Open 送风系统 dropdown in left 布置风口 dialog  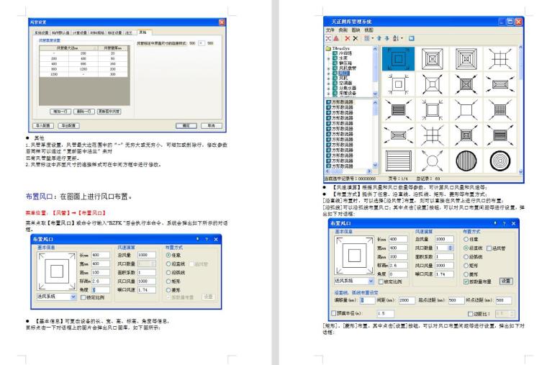[x=73, y=297]
